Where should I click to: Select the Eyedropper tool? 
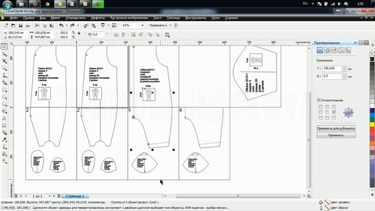pos(4,139)
